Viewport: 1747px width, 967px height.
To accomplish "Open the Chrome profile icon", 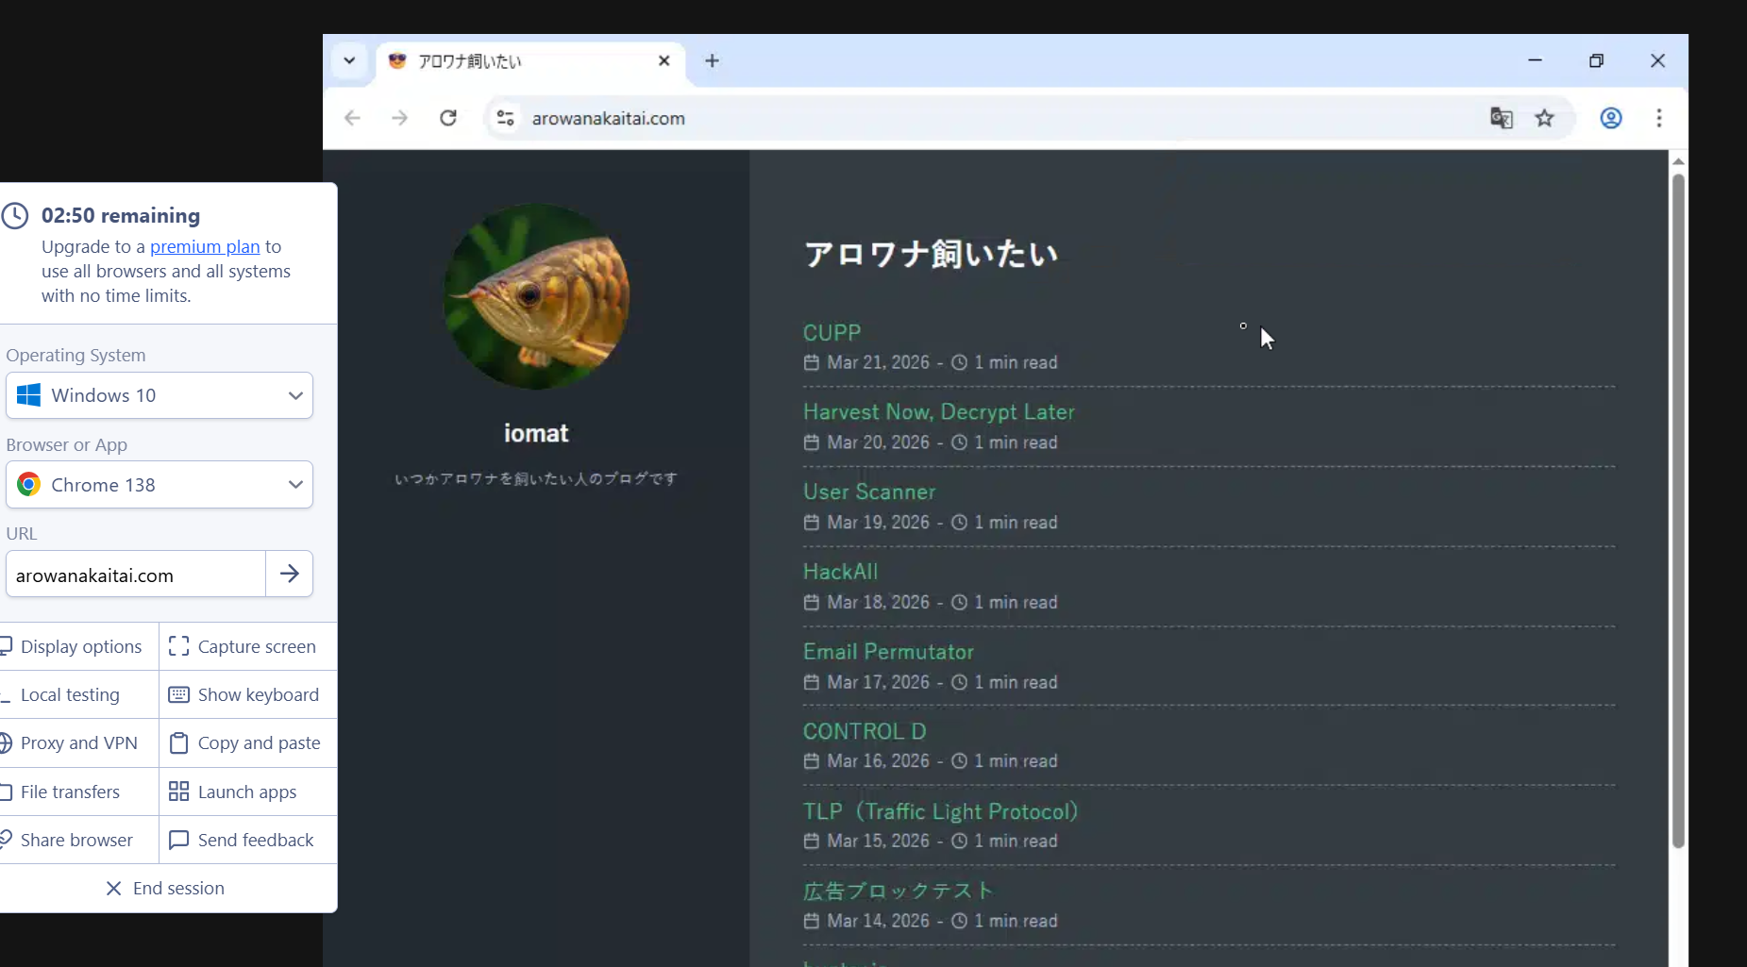I will pos(1610,118).
